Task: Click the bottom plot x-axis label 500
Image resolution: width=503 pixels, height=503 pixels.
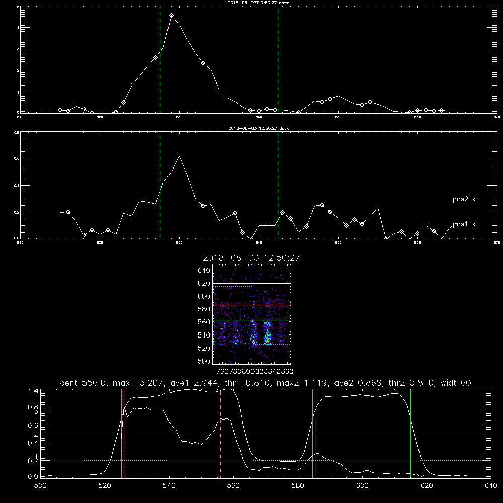Action: tap(40, 486)
